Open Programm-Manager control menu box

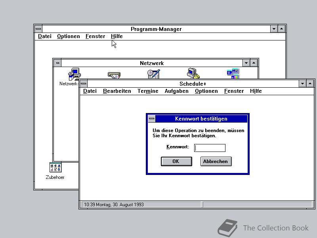[x=38, y=29]
